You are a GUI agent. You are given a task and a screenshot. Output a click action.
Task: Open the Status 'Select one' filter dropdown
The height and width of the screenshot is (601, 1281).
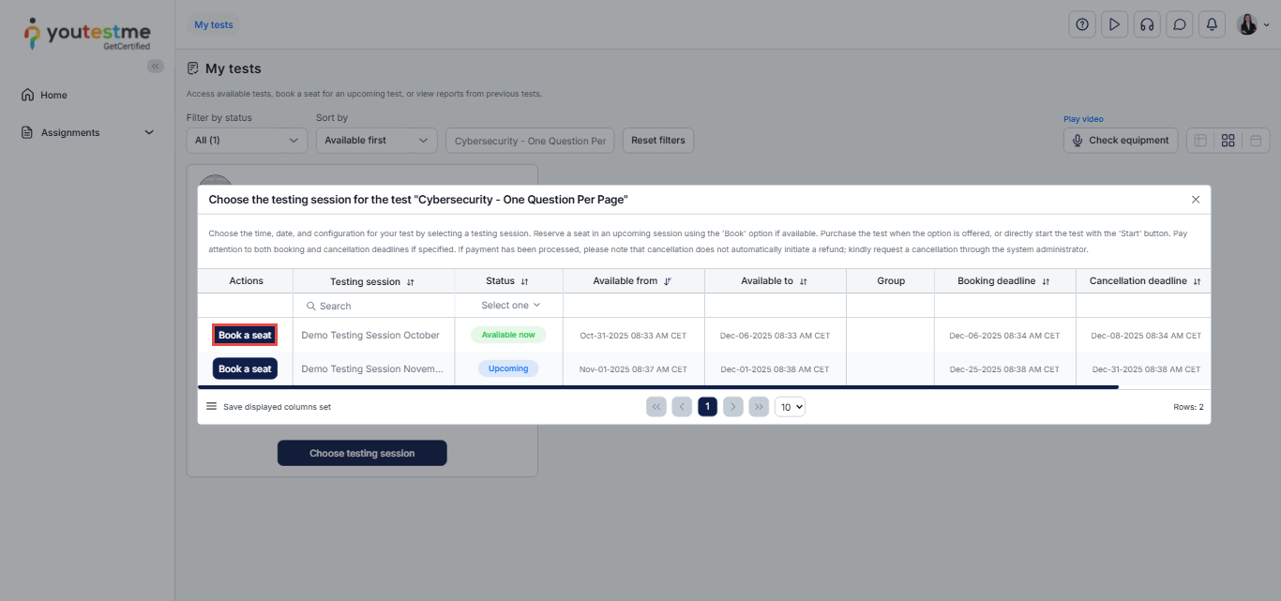(x=509, y=306)
